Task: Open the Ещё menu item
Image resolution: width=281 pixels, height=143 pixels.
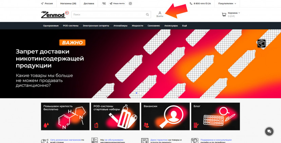Action: click(x=184, y=26)
